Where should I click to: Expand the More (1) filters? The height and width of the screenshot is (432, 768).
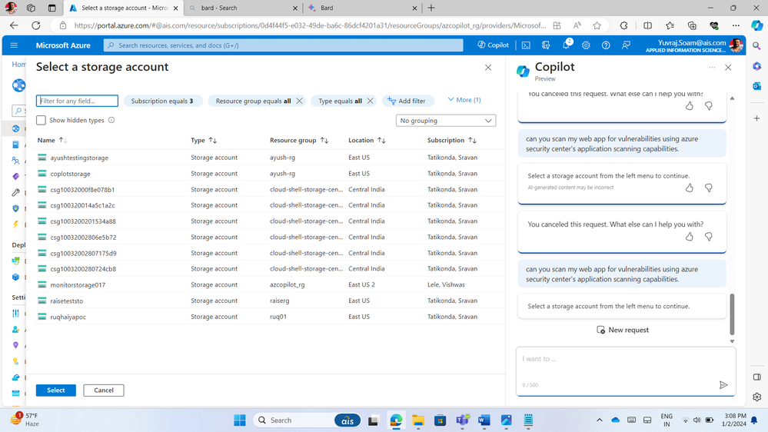click(464, 100)
